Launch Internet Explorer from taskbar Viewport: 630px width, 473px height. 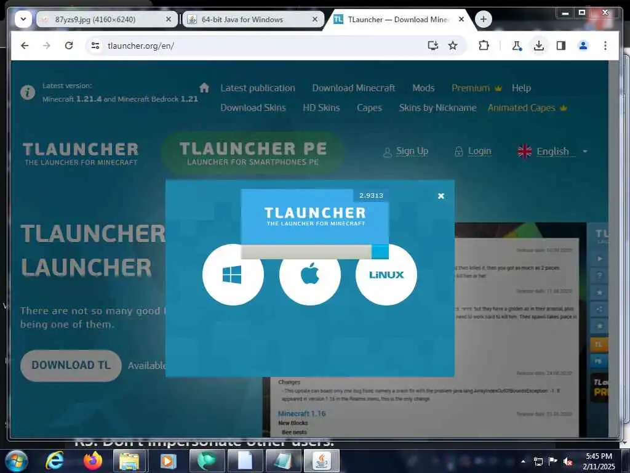coord(54,461)
